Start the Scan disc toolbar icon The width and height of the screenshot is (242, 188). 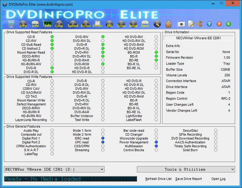[x=121, y=24]
